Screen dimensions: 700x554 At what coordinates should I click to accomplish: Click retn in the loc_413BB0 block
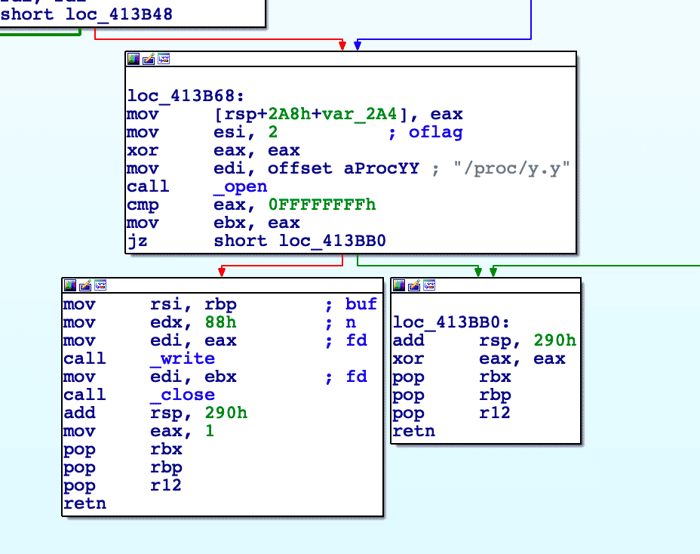point(414,431)
